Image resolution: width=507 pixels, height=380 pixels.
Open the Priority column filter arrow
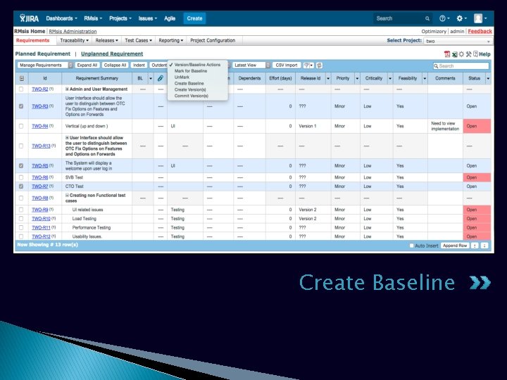(357, 78)
